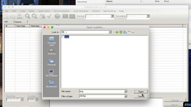Open the Synchronization menu
The width and height of the screenshot is (191, 107).
[62, 11]
